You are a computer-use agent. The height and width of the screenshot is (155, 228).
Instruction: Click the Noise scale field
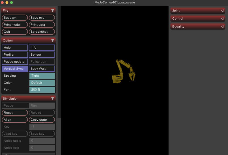click(42, 141)
